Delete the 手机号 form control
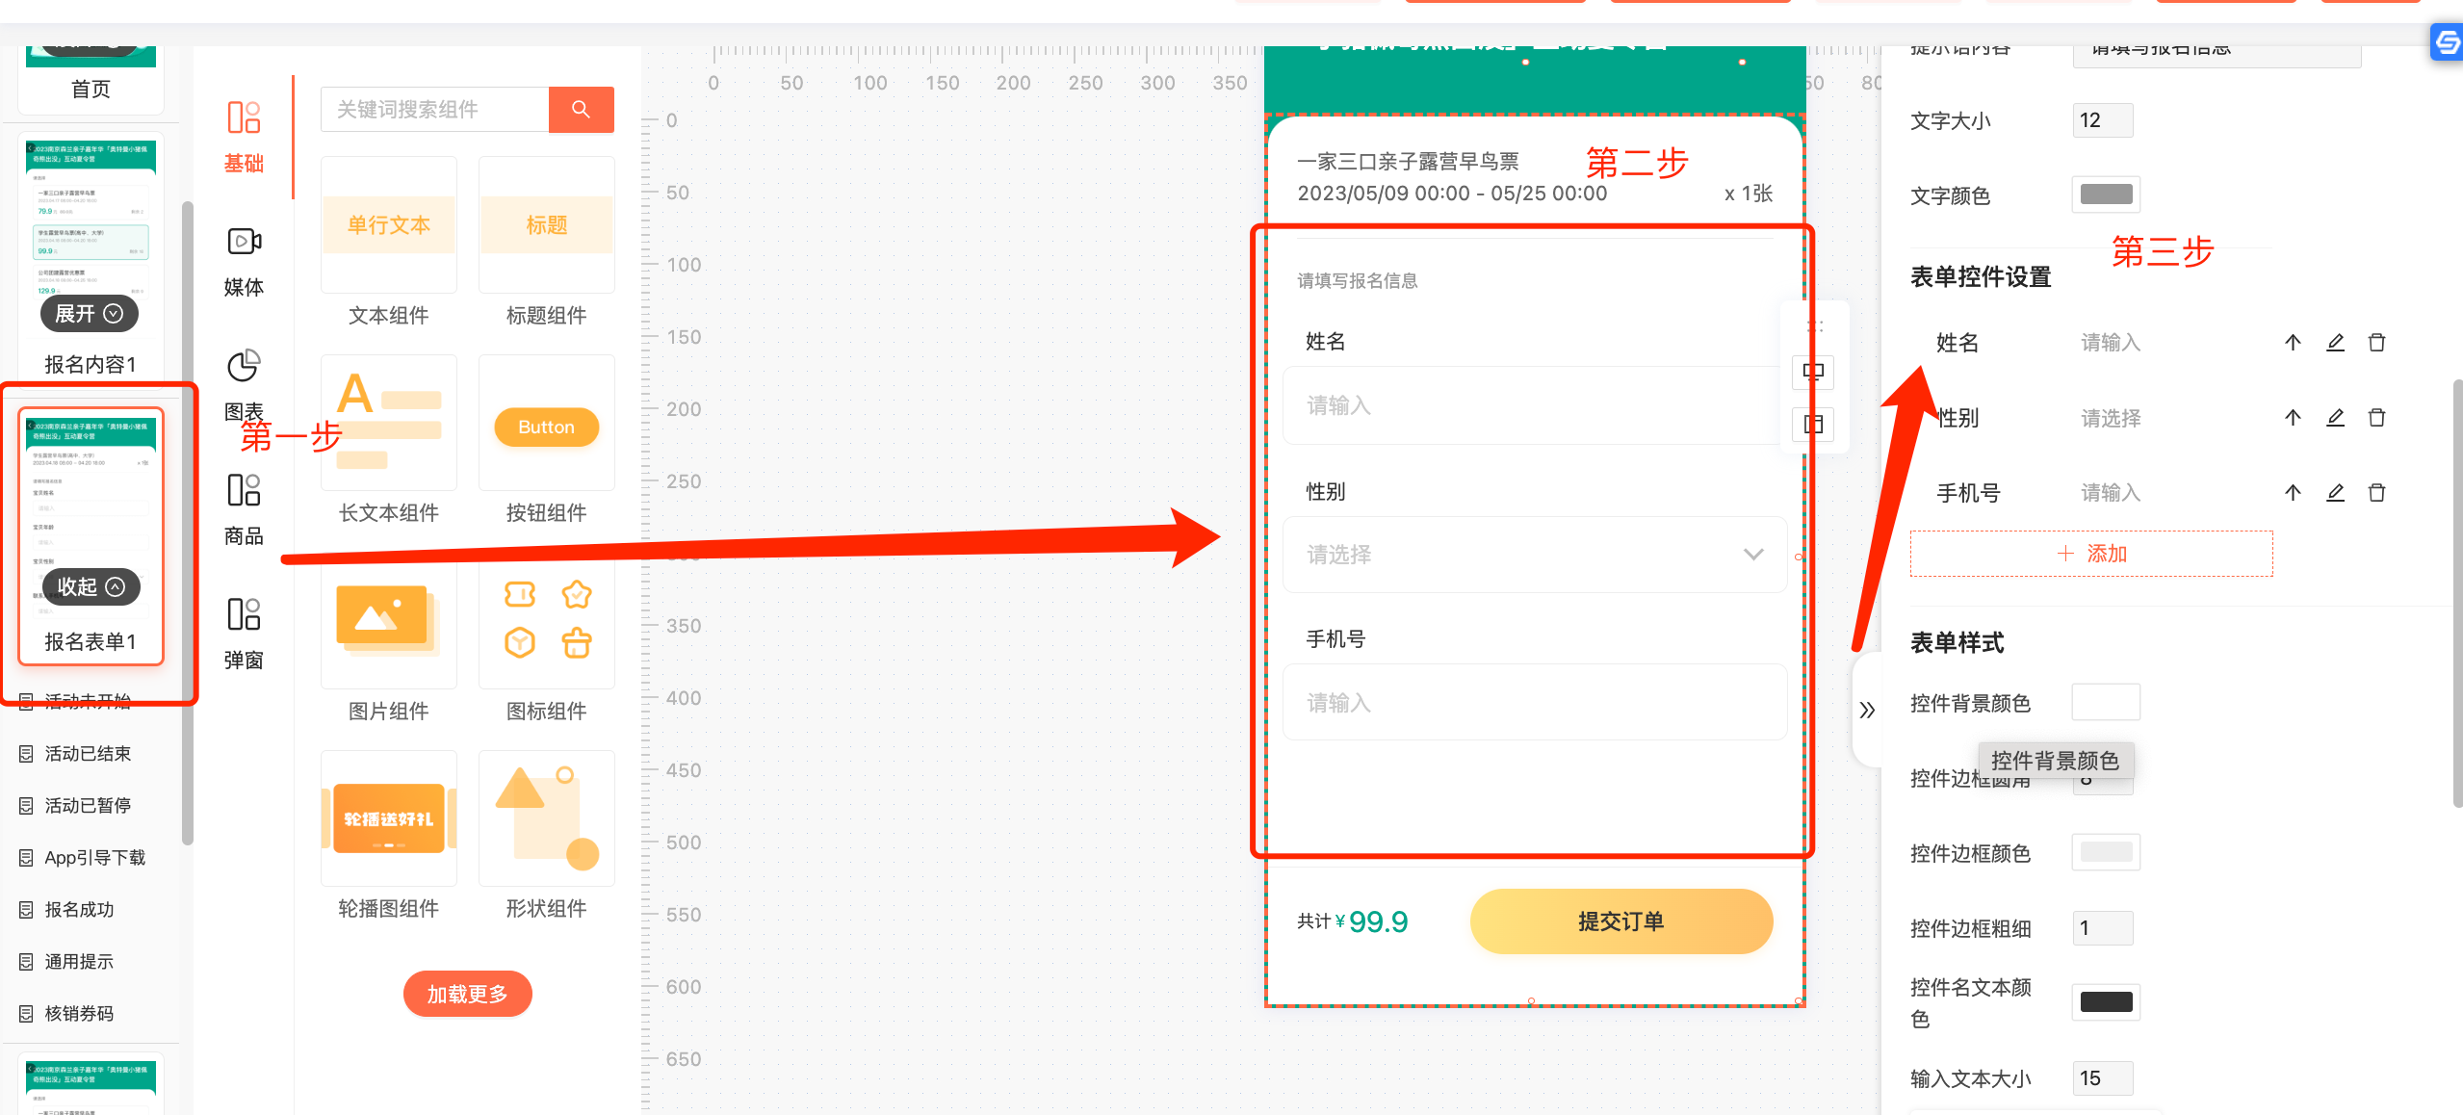This screenshot has height=1115, width=2463. (x=2376, y=493)
